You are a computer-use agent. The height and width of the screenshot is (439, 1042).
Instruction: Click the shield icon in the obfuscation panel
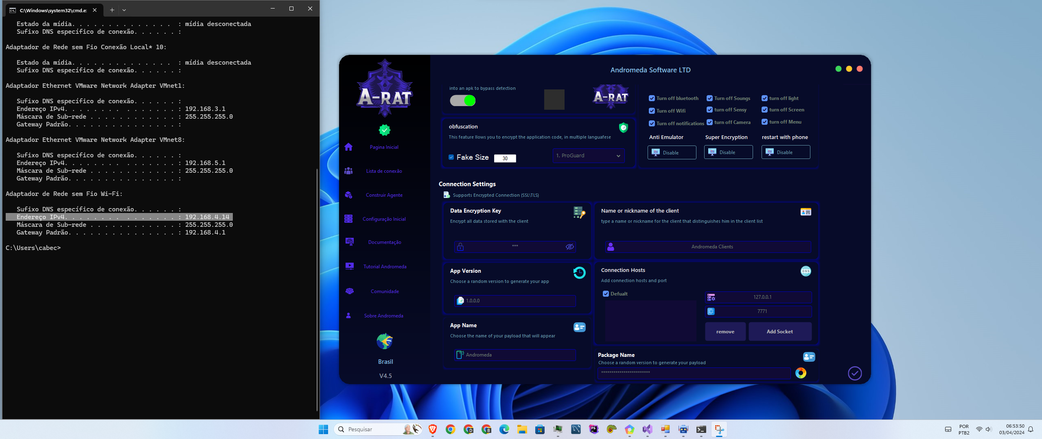(624, 127)
